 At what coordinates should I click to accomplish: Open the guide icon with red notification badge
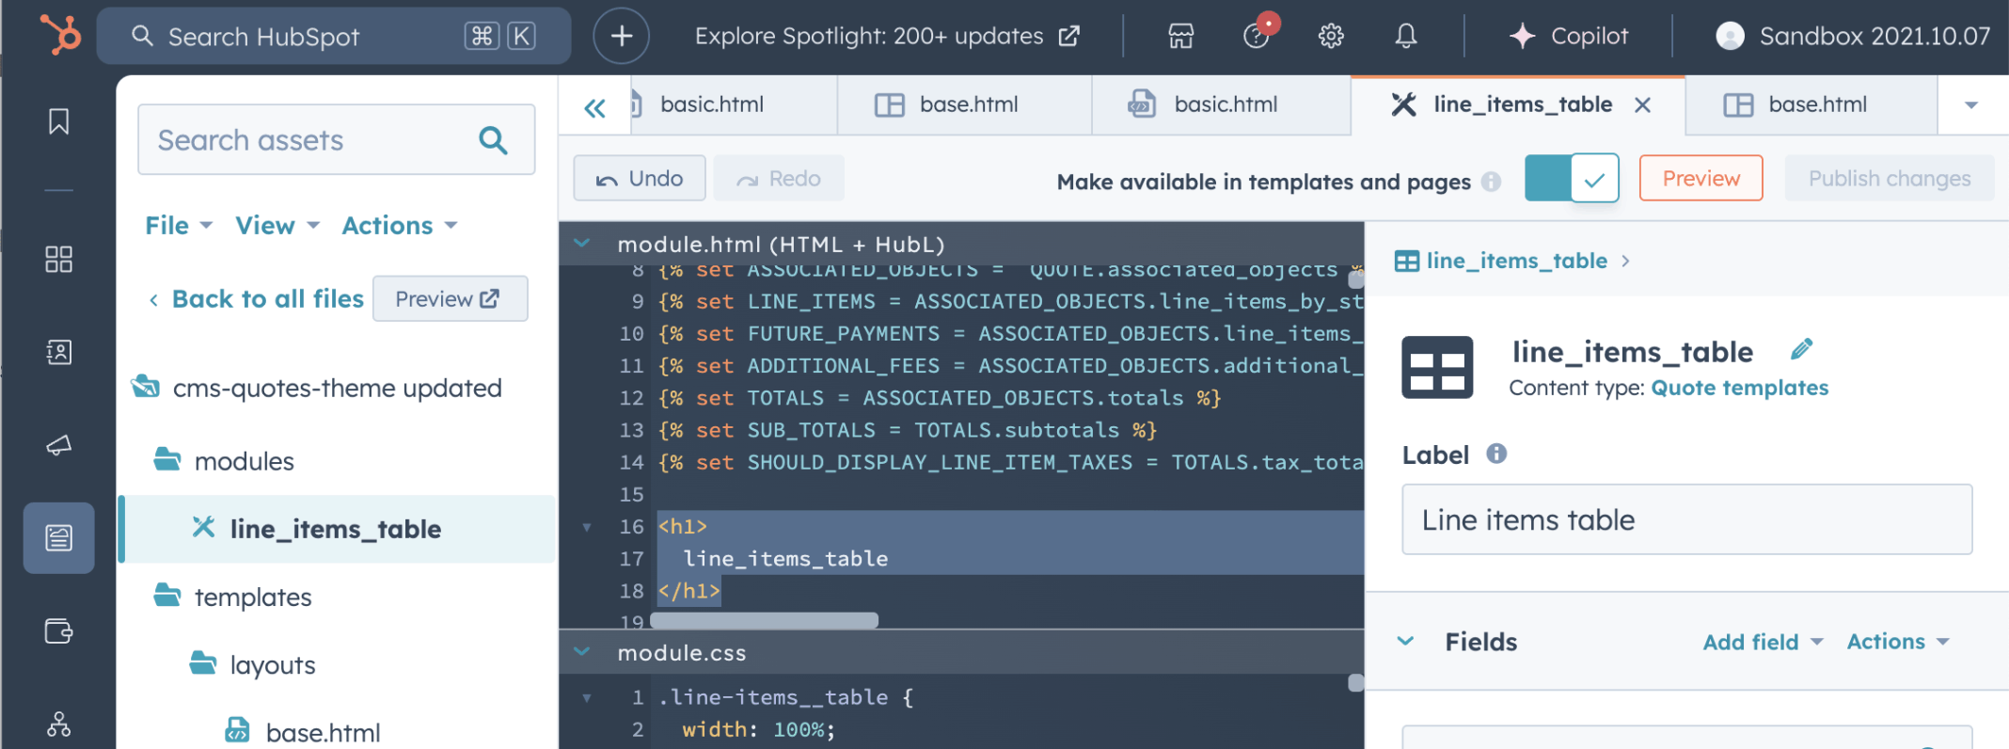pyautogui.click(x=1258, y=34)
